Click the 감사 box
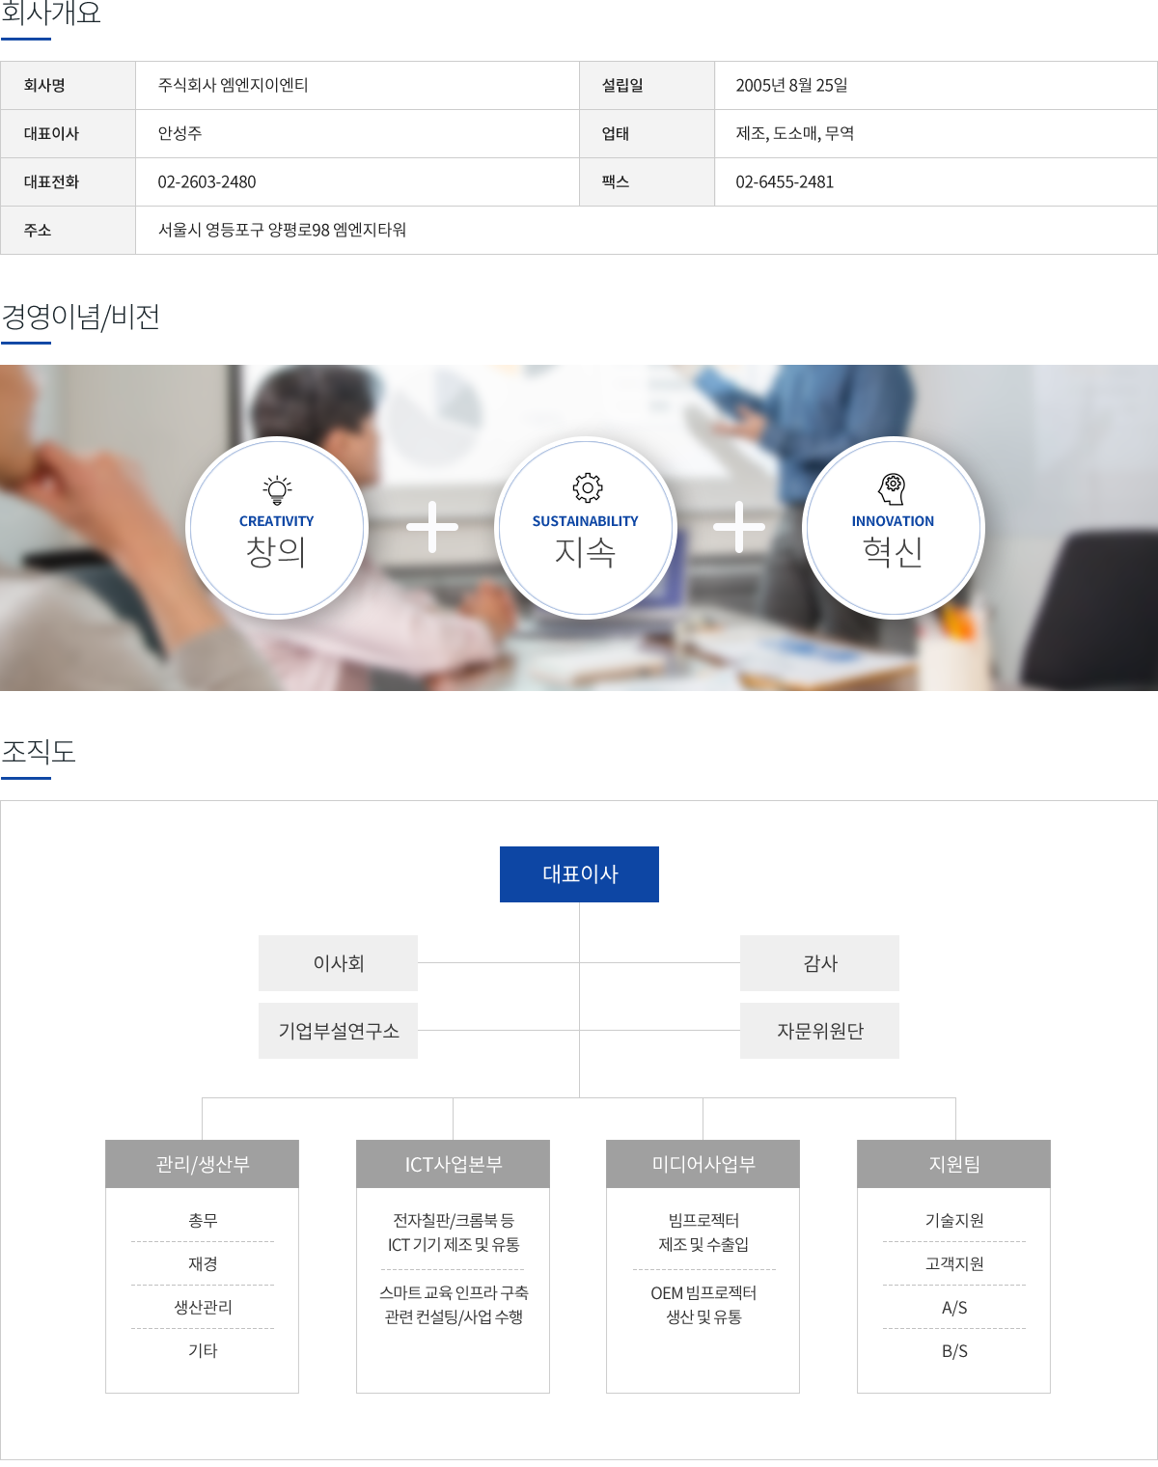This screenshot has height=1467, width=1158. 819,963
